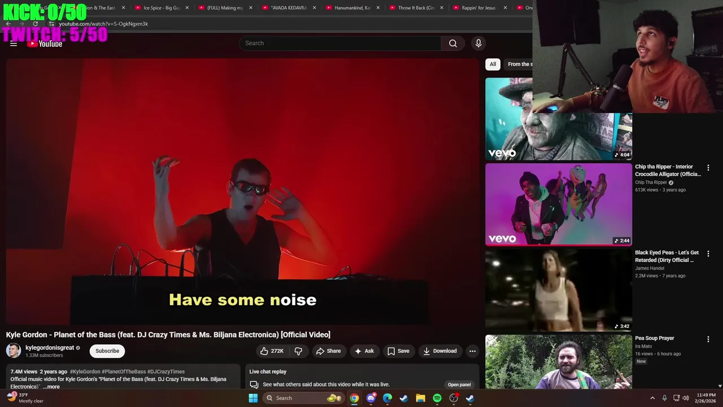This screenshot has width=723, height=407.
Task: Click the #KyleGordon hashtag
Action: point(85,372)
